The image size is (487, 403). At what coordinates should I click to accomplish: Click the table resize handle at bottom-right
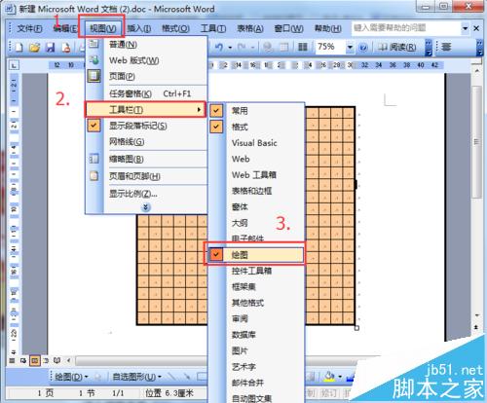pos(356,328)
